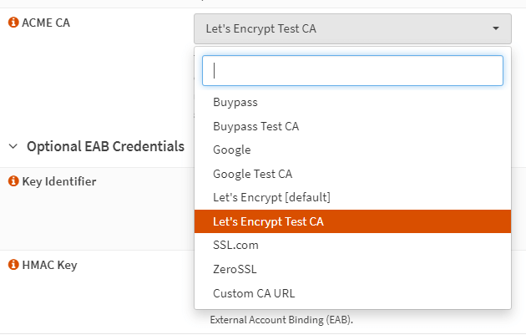Screen dimensions: 526x335
Task: Click the ACME CA dropdown caret arrow
Action: [496, 28]
